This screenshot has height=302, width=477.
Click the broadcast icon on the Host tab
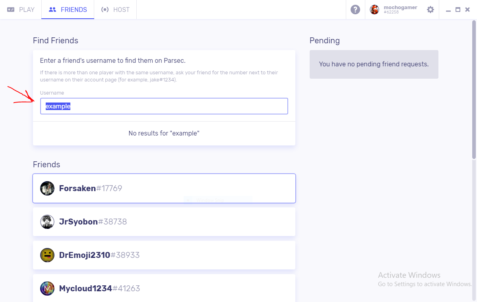point(105,10)
